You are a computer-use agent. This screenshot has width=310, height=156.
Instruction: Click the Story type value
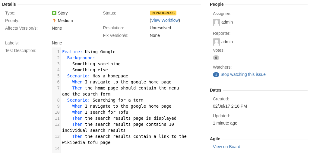click(x=63, y=13)
